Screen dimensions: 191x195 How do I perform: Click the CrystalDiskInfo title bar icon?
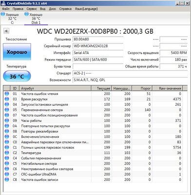3,3
